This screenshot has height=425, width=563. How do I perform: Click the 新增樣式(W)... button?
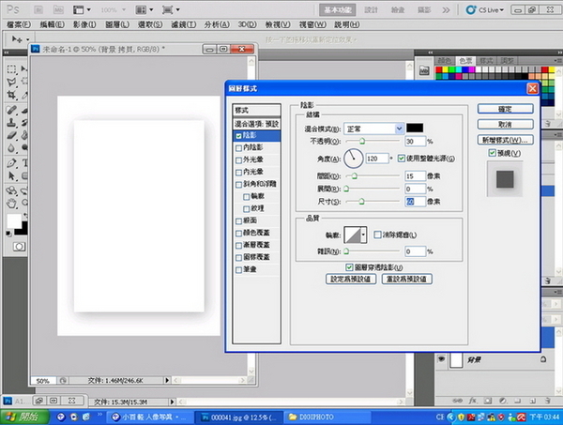pyautogui.click(x=505, y=140)
